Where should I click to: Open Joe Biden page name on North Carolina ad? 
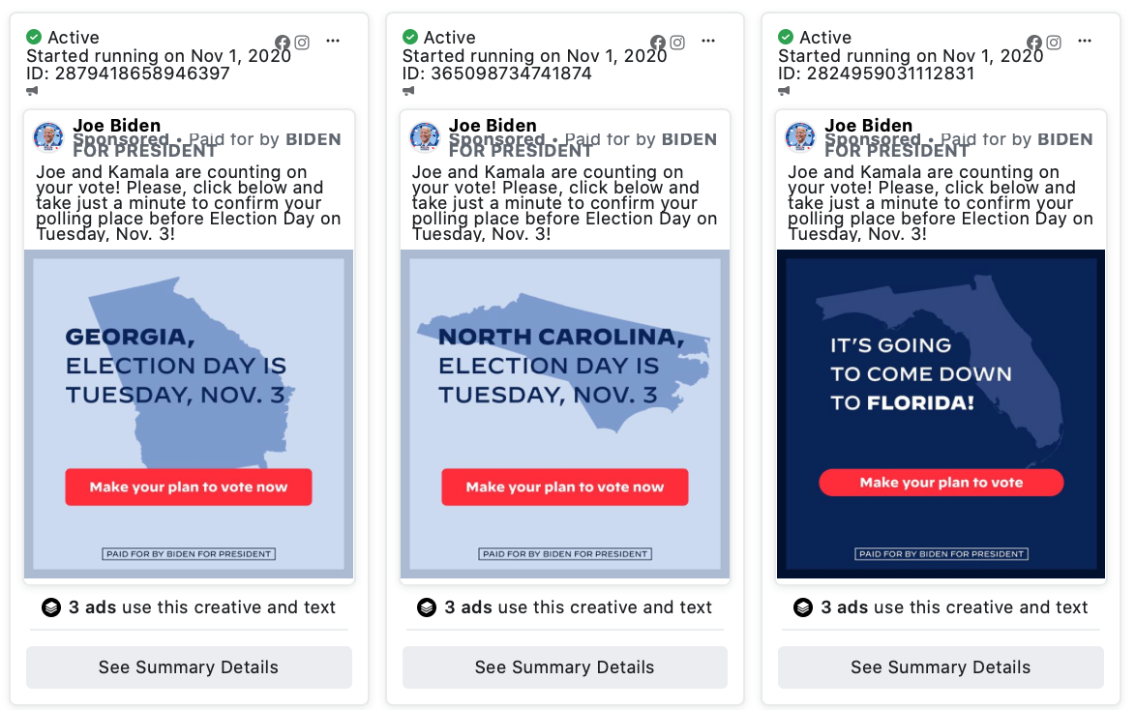[x=493, y=126]
